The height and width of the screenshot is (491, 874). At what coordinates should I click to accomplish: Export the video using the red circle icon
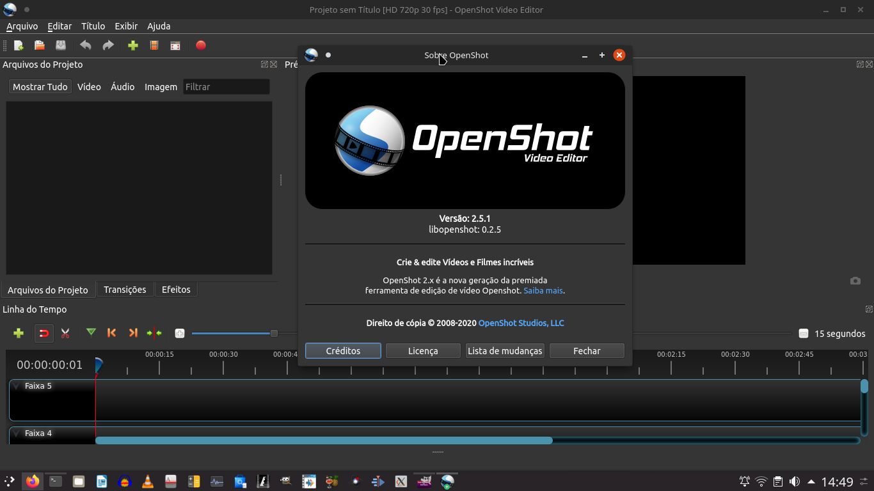click(200, 45)
